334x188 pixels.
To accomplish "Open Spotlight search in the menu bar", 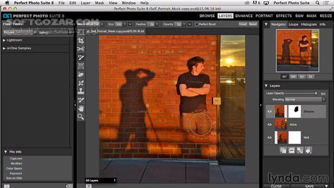I will (x=317, y=3).
